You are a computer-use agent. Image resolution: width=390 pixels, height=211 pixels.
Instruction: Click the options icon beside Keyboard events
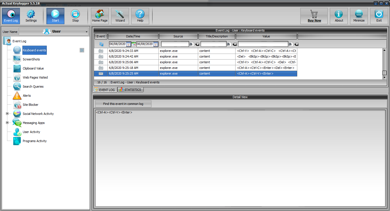click(x=82, y=50)
